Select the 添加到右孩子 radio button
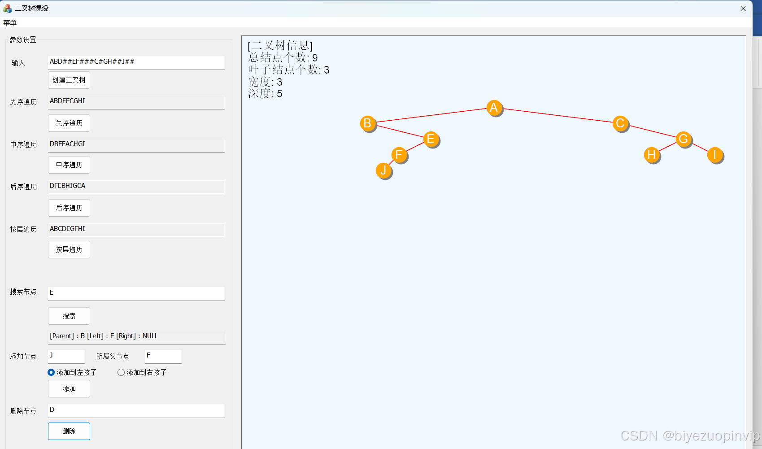Screen dimensions: 762x449 coord(142,372)
